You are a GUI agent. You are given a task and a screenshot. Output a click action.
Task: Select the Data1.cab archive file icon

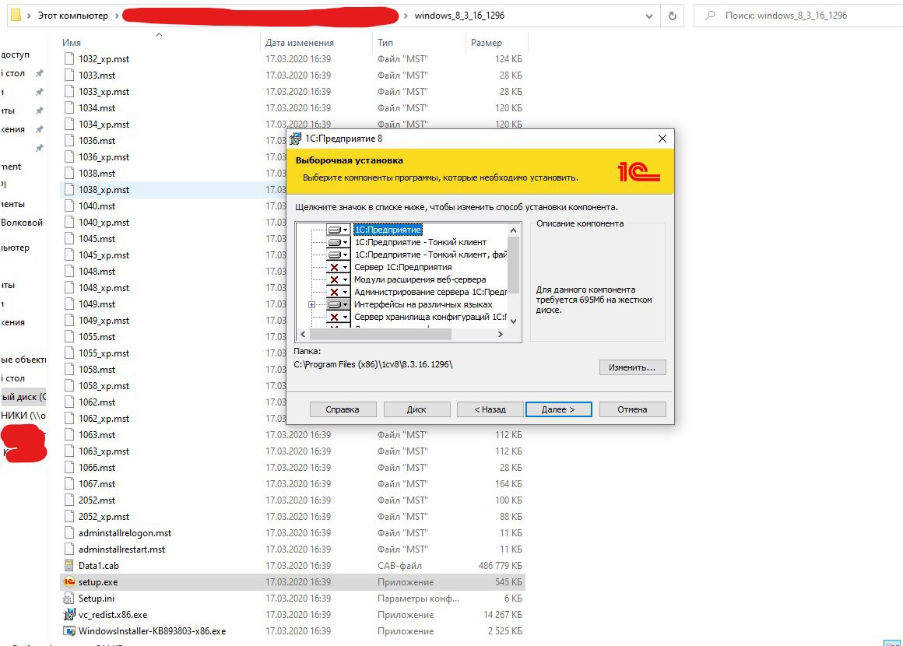pos(69,565)
